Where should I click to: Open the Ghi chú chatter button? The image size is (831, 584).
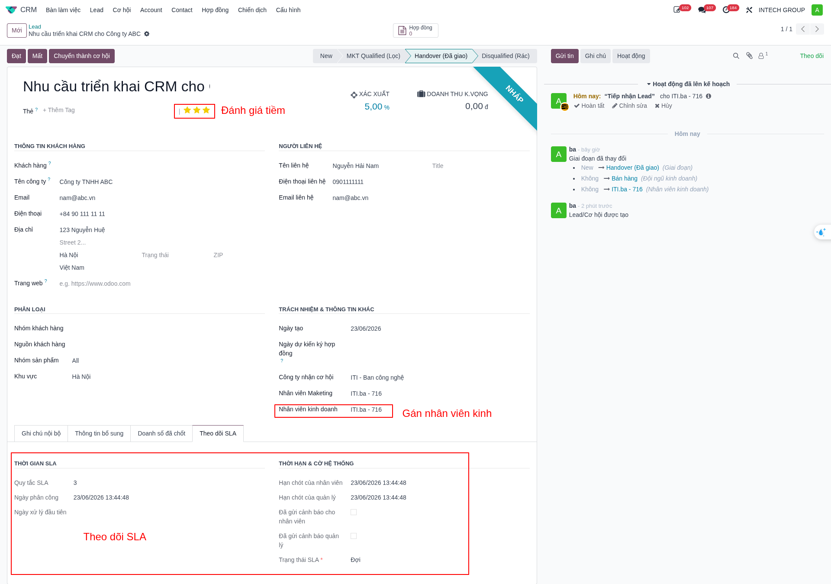tap(596, 56)
